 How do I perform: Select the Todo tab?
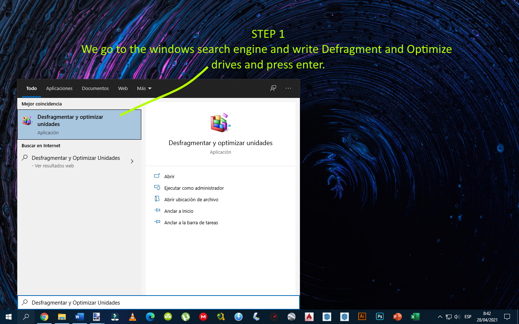pos(31,88)
